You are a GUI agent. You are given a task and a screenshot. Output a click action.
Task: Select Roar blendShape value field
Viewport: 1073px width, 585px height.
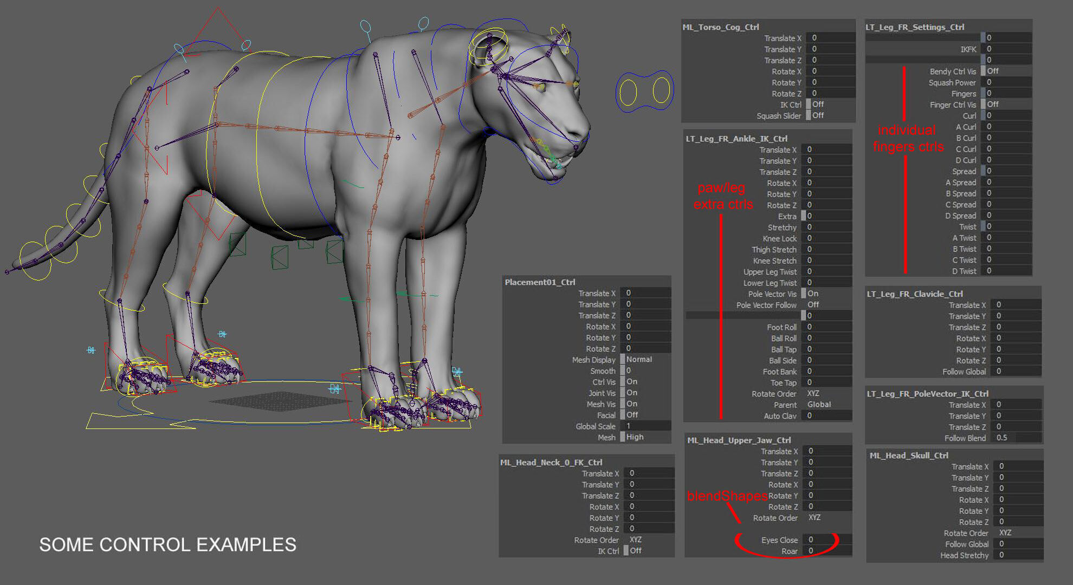(x=828, y=551)
